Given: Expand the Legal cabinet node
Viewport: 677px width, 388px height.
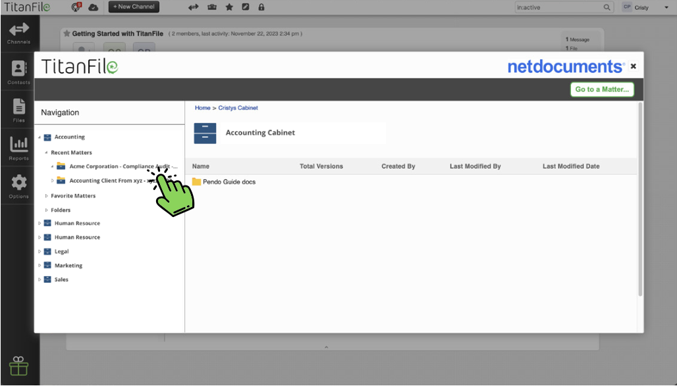Looking at the screenshot, I should pyautogui.click(x=40, y=251).
